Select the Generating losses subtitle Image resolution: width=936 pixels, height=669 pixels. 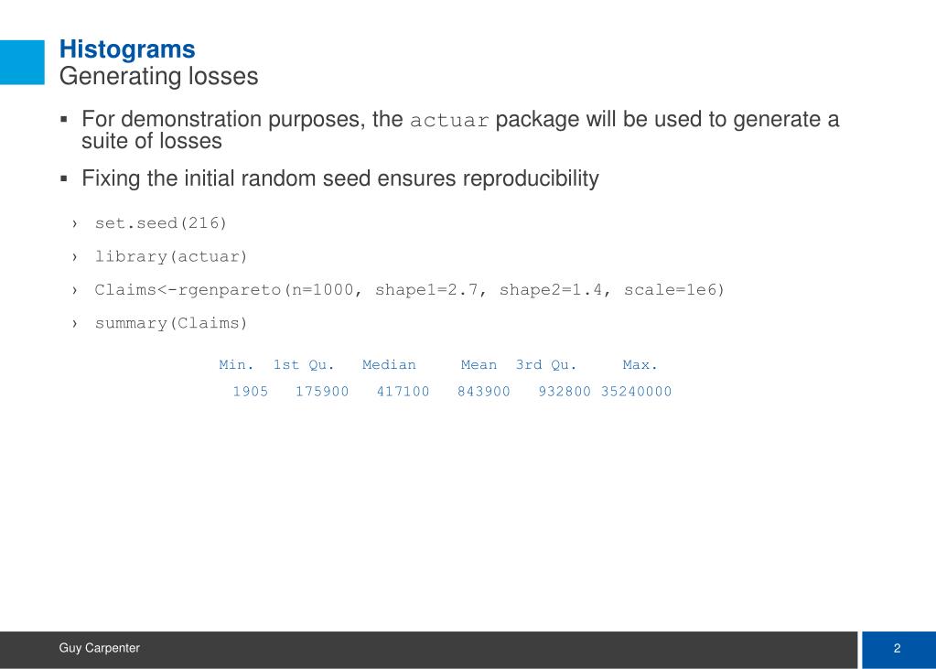coord(159,77)
